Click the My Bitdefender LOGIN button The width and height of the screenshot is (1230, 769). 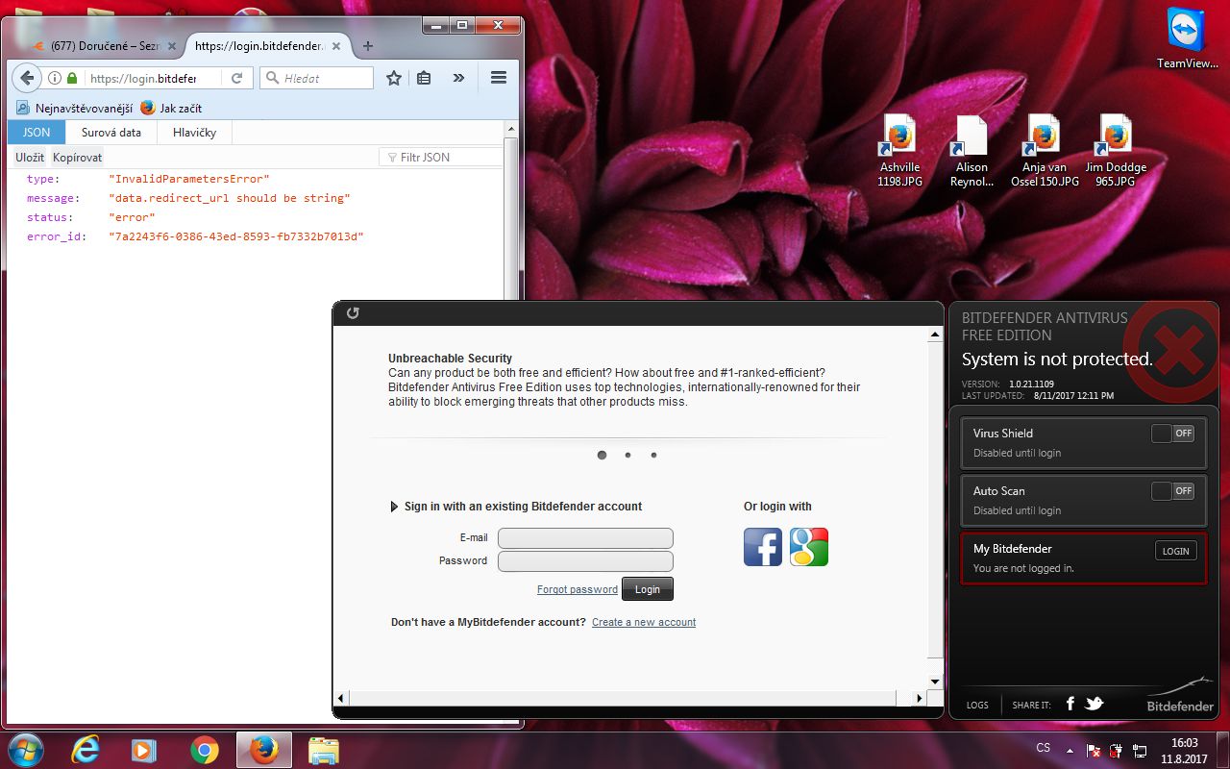(x=1175, y=551)
